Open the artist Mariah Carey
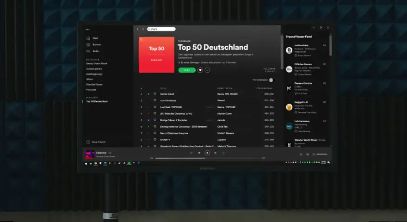Image resolution: width=407 pixels, height=222 pixels. coord(224,113)
